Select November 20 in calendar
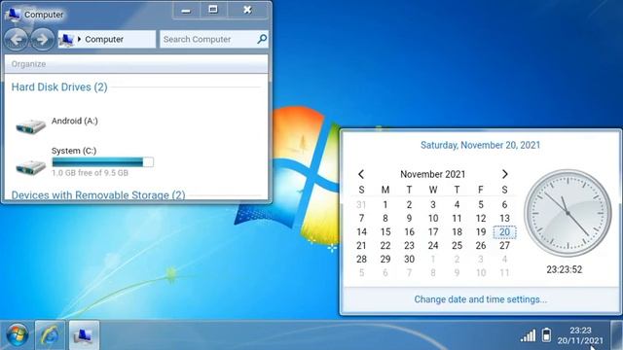The height and width of the screenshot is (350, 623). tap(504, 232)
